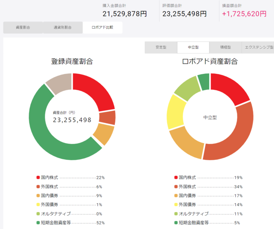
Task: Click red 国内株式 22% legend swatch
Action: click(39, 178)
